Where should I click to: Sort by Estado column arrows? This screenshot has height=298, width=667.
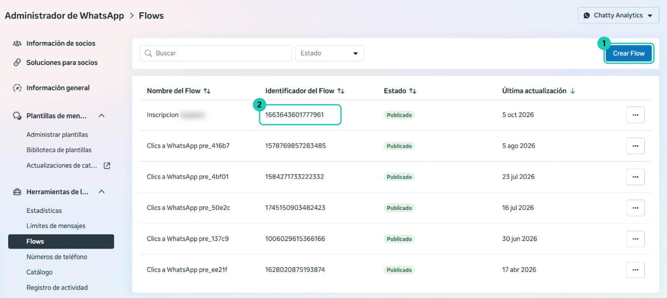pyautogui.click(x=412, y=91)
